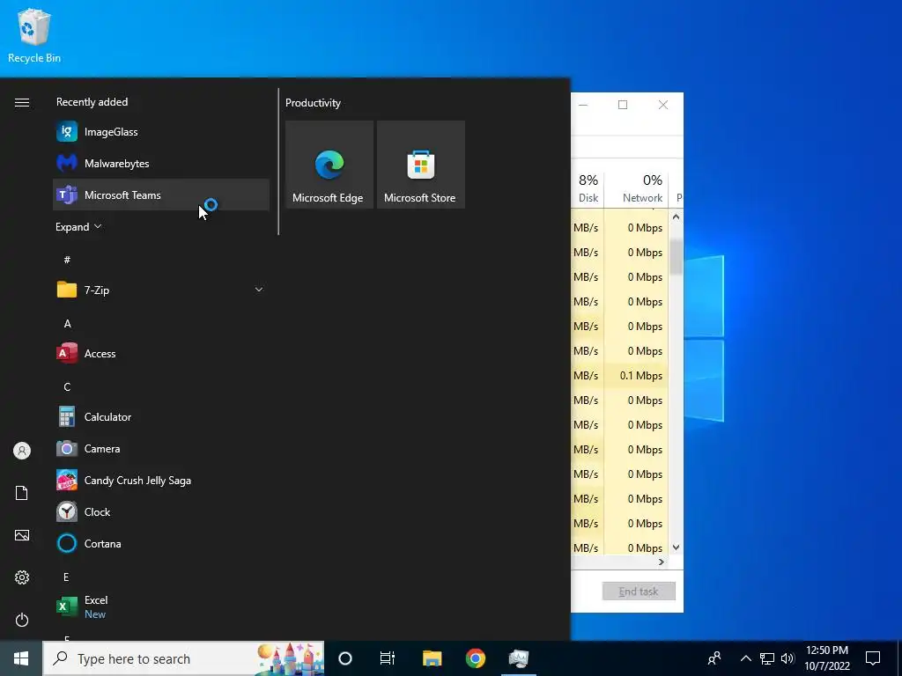Open Cortana from the app list
The height and width of the screenshot is (676, 902).
[161, 543]
